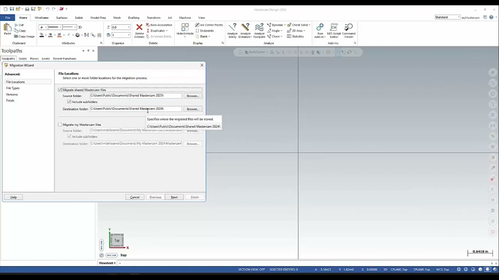Open the Planes tab in Toolpaths panel

click(34, 59)
